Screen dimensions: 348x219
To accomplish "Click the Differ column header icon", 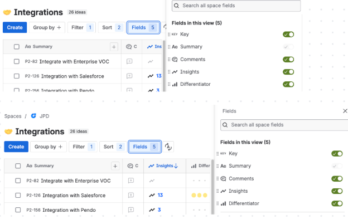I will pyautogui.click(x=194, y=166).
